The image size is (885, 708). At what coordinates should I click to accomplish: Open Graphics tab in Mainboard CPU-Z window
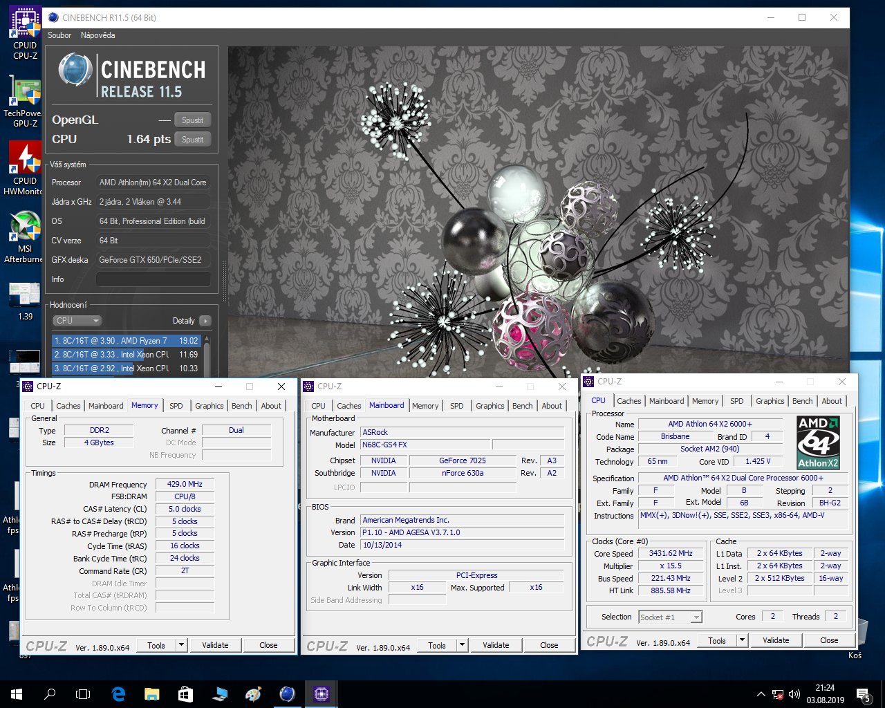tap(490, 406)
